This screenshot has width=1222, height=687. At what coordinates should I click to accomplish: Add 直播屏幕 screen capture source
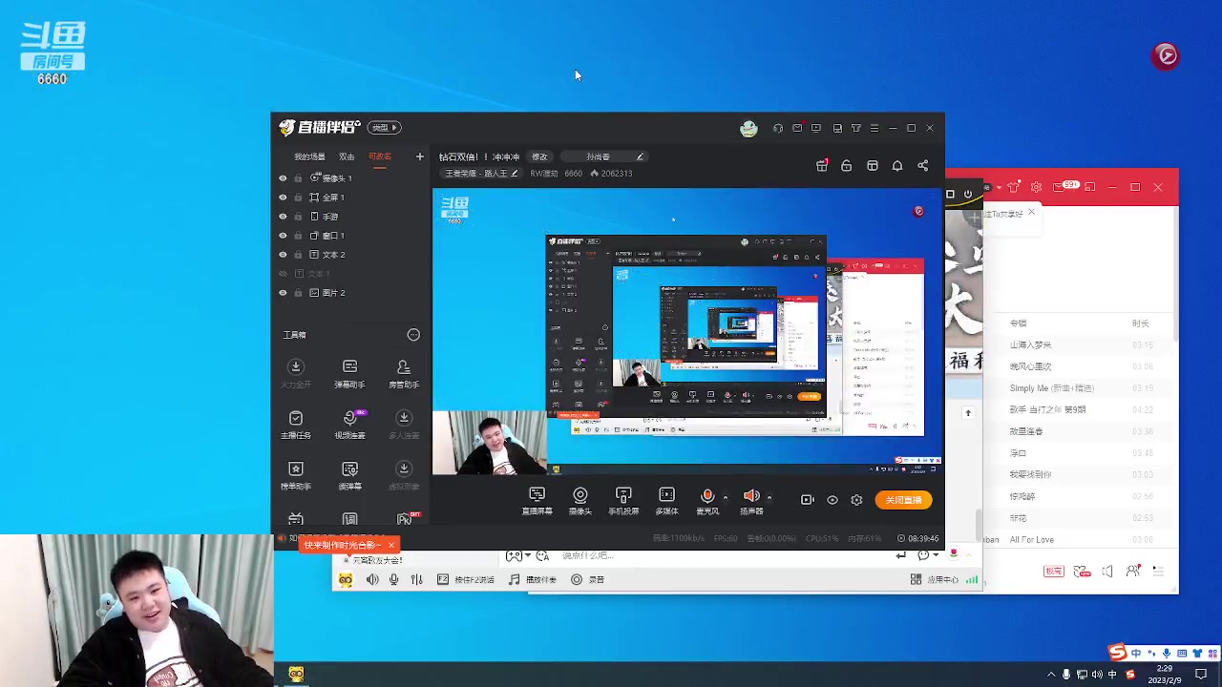click(x=537, y=500)
